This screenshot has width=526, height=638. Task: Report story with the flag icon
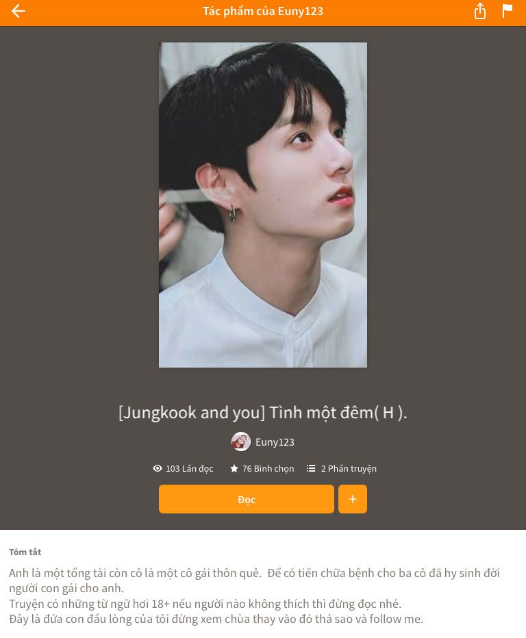[508, 10]
